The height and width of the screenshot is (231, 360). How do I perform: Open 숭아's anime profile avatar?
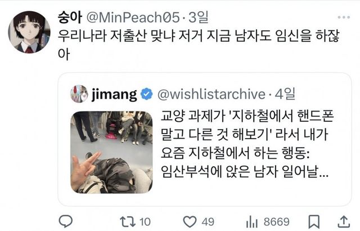[x=29, y=32]
